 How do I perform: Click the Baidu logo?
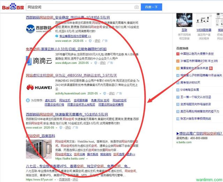(13, 7)
